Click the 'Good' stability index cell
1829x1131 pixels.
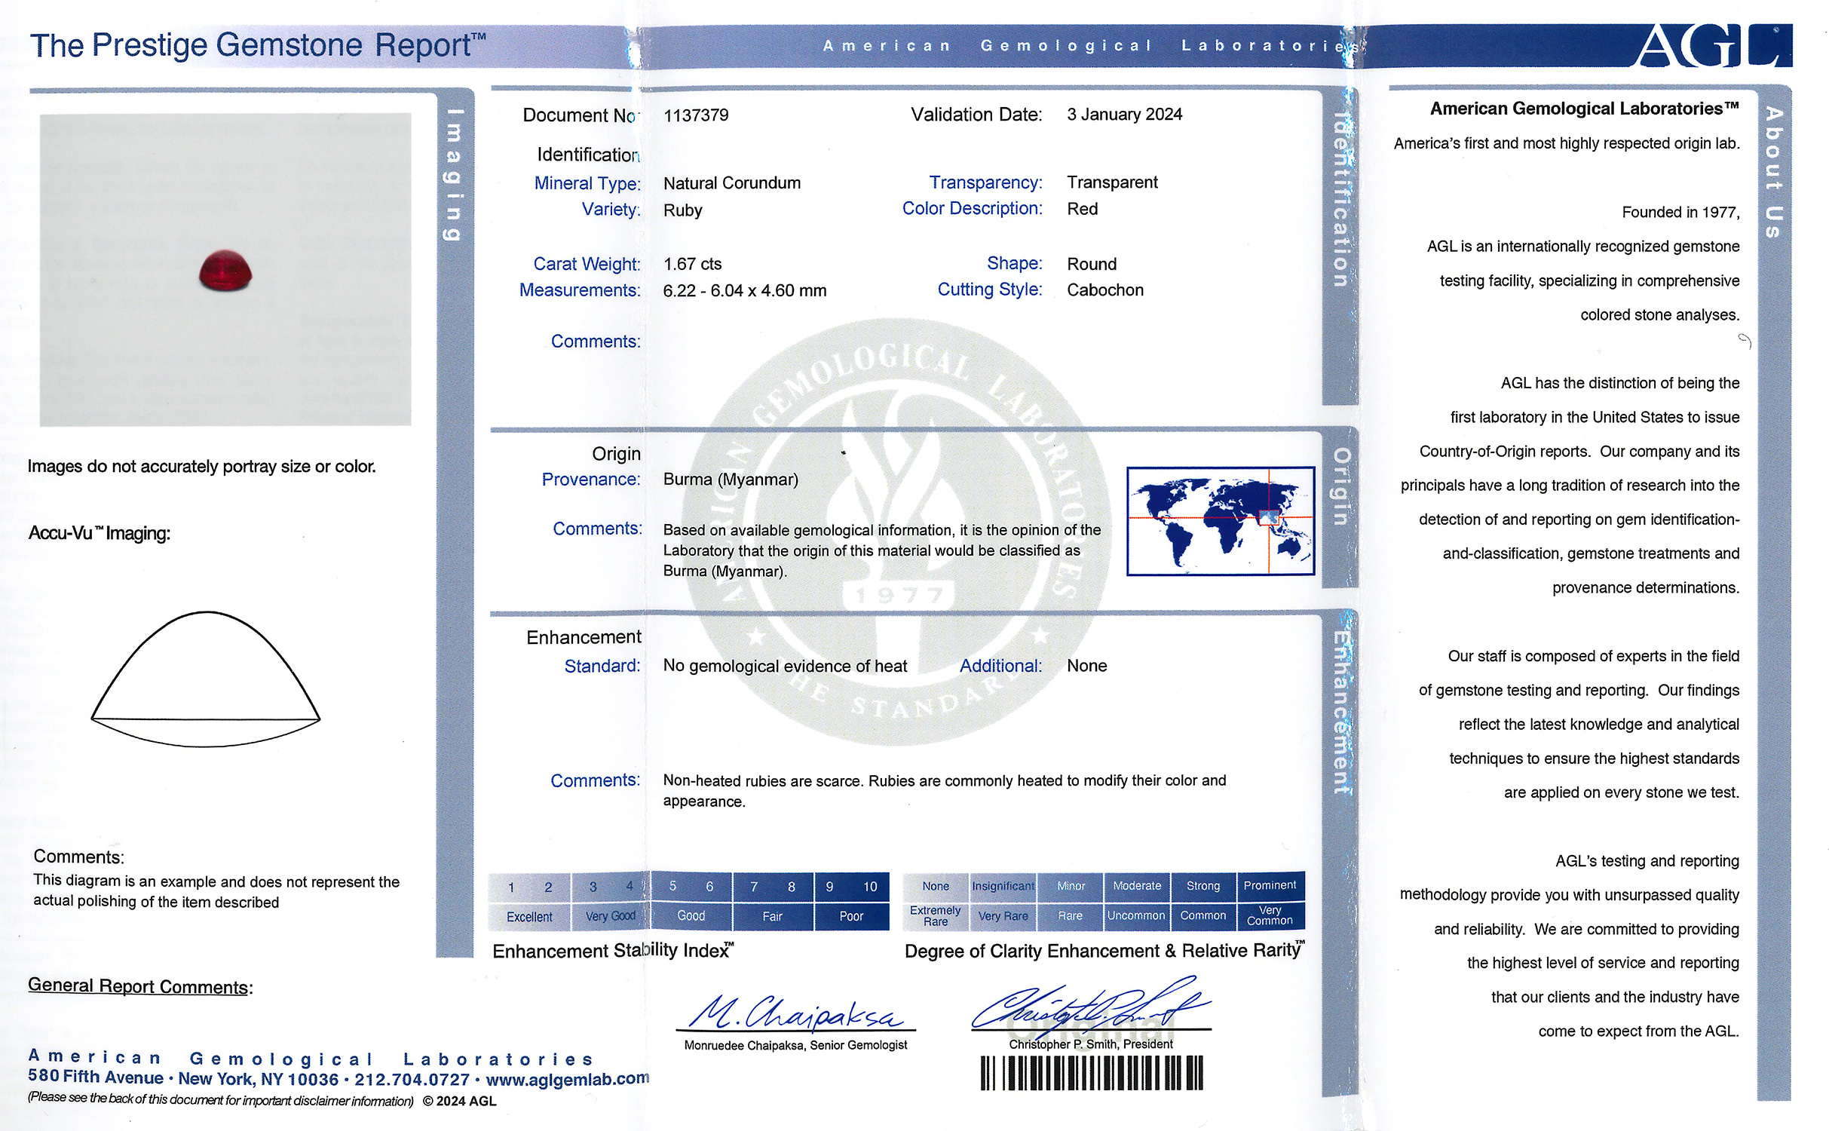pyautogui.click(x=691, y=916)
